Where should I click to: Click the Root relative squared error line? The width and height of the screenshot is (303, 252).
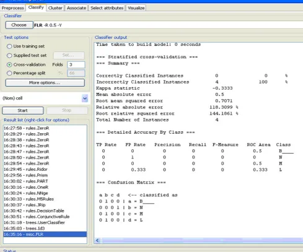tap(167, 113)
